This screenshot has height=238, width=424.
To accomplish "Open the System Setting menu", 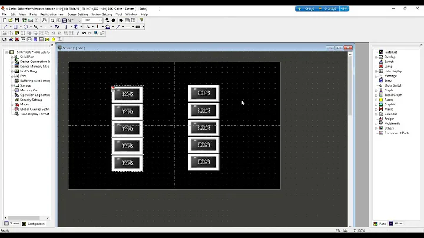I will pos(102,14).
